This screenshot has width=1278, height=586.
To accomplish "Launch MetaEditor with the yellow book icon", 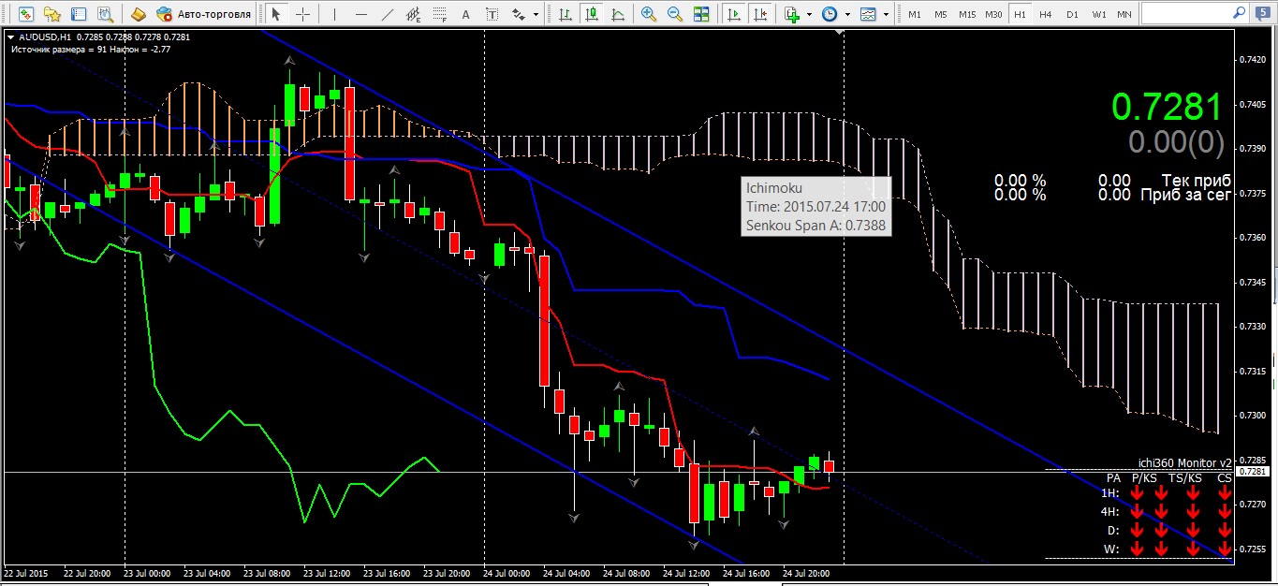I will coord(139,14).
